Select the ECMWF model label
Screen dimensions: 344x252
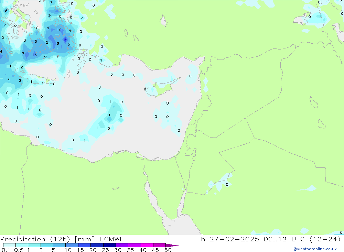click(112, 239)
